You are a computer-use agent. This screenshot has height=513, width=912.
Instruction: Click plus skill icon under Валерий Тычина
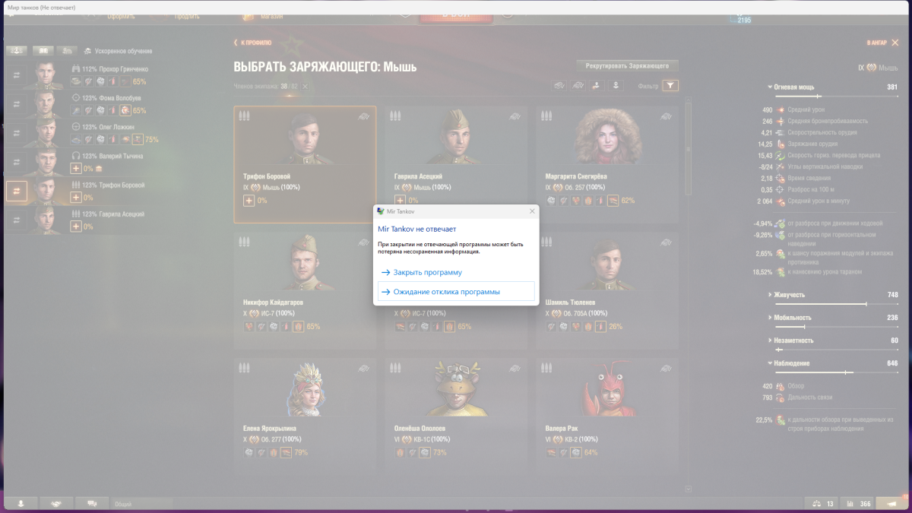click(x=76, y=169)
